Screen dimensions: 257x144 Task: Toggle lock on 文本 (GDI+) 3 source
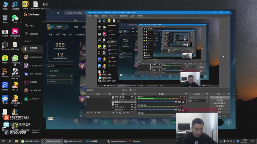135,99
